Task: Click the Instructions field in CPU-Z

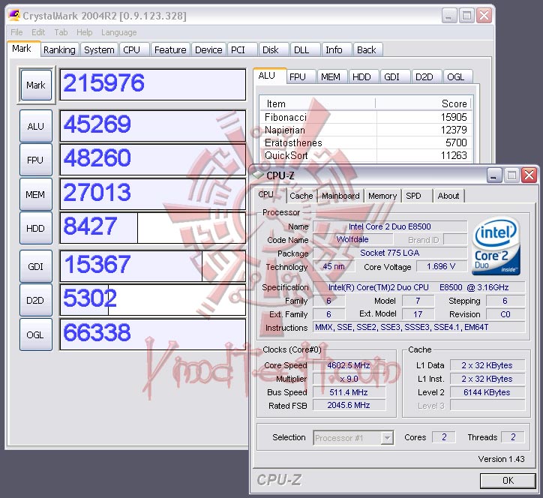Action: click(x=418, y=327)
